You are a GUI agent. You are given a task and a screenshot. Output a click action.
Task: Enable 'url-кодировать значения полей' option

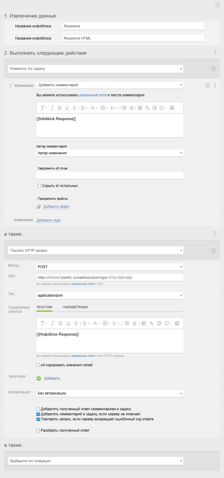click(38, 365)
